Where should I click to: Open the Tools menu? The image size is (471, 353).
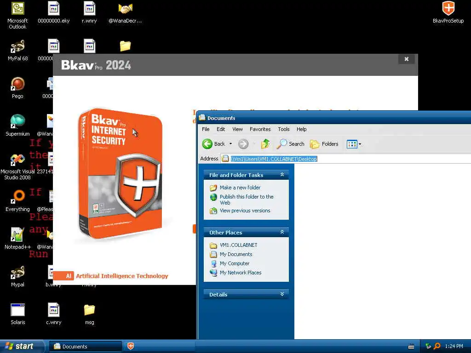283,129
